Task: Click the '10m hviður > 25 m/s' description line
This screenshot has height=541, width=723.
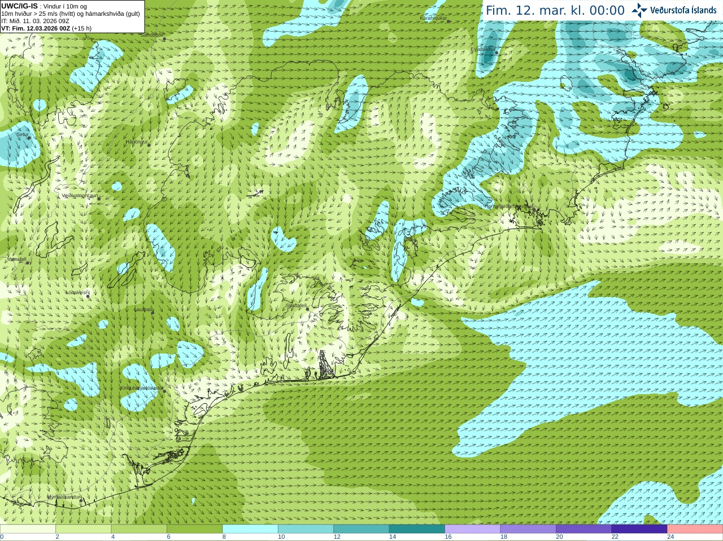Action: pos(71,14)
